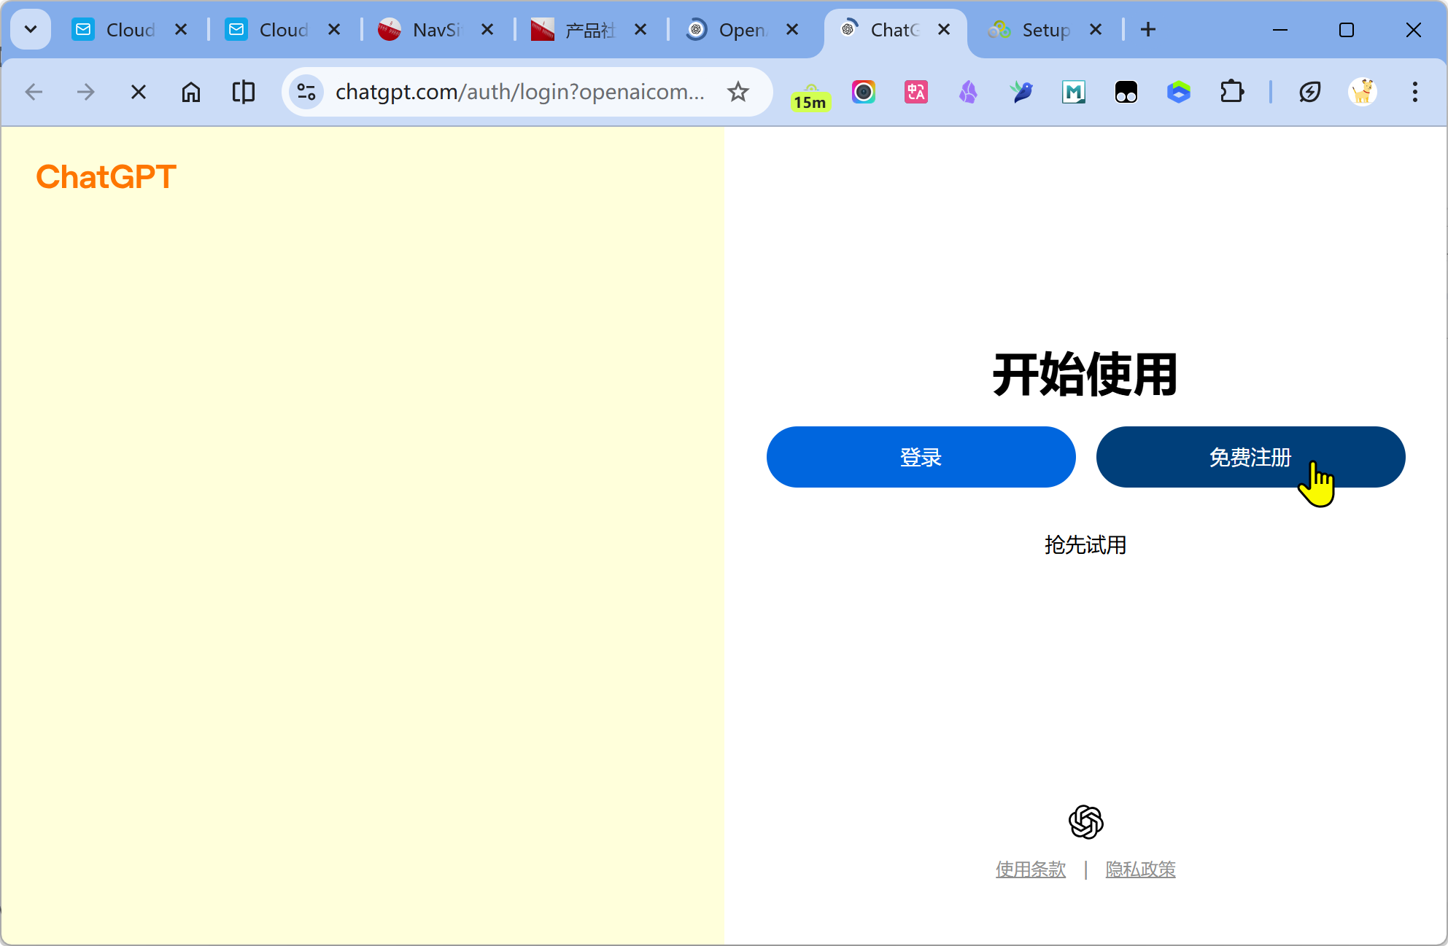Expand the tab search dropdown arrow
This screenshot has width=1448, height=946.
point(31,29)
